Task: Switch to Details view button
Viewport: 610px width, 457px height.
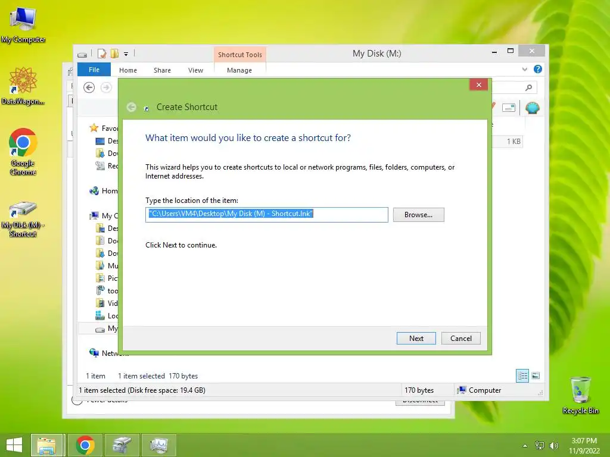Action: tap(522, 376)
